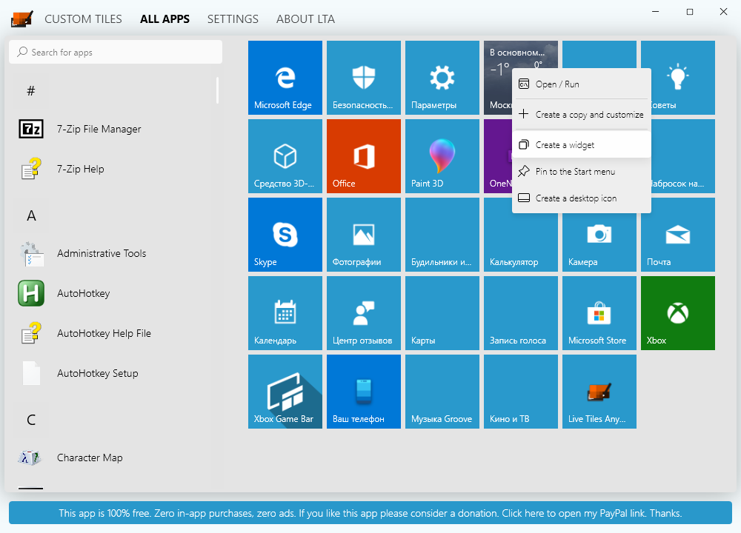Image resolution: width=741 pixels, height=533 pixels.
Task: Select the Live Tiles Anywhere tile
Action: click(x=599, y=392)
